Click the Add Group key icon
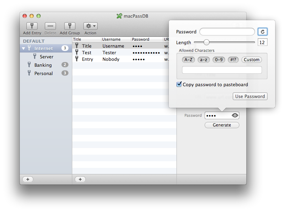The image size is (288, 212). coord(69,26)
